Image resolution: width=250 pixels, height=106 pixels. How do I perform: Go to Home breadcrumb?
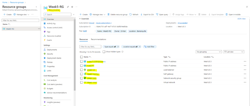[x=4, y=3]
